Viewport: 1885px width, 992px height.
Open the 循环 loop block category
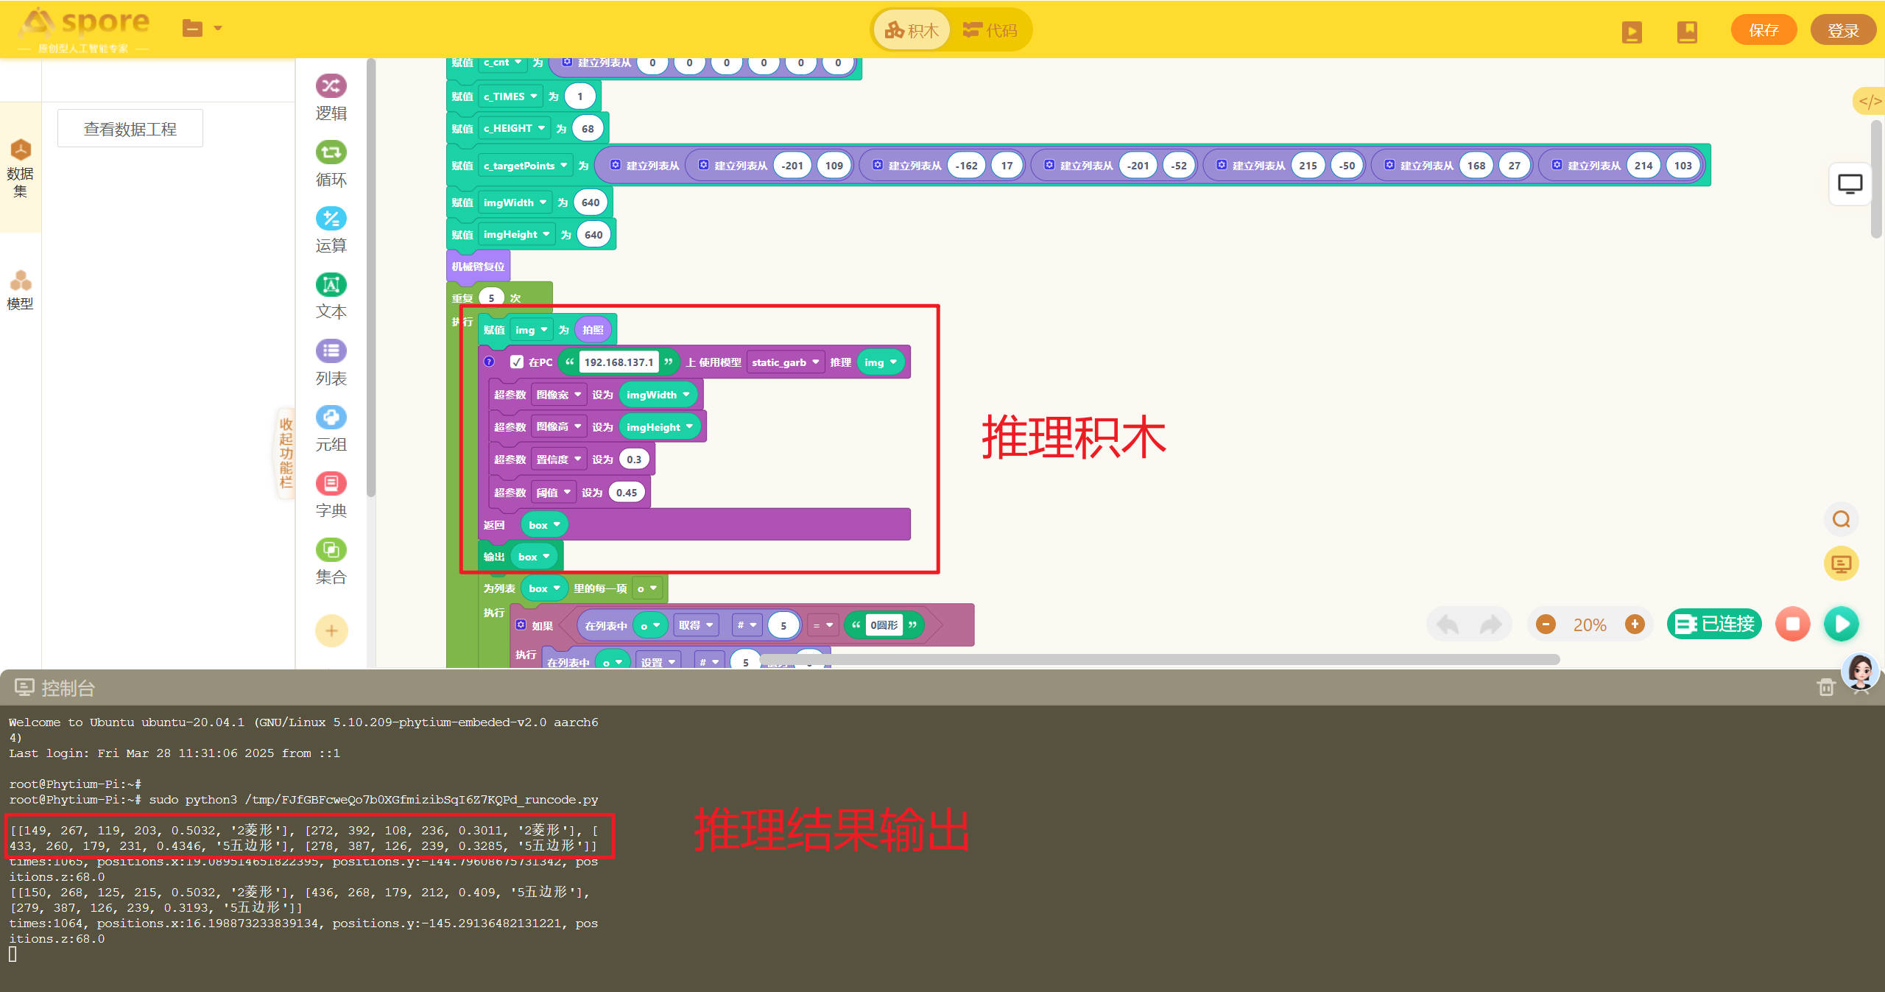[331, 163]
